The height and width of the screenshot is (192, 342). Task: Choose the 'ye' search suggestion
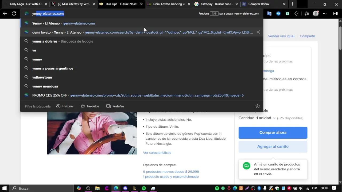[142, 50]
